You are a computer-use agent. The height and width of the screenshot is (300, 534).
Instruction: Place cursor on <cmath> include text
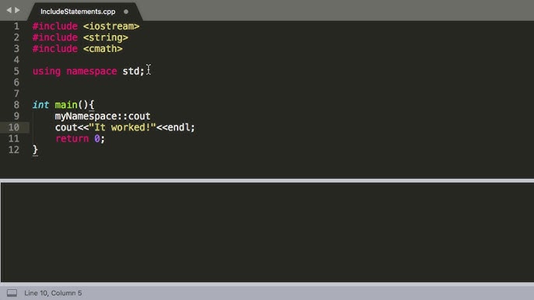[103, 49]
